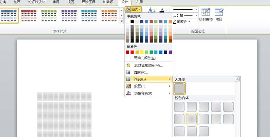Pick standard color dark red swatch

tap(127, 52)
